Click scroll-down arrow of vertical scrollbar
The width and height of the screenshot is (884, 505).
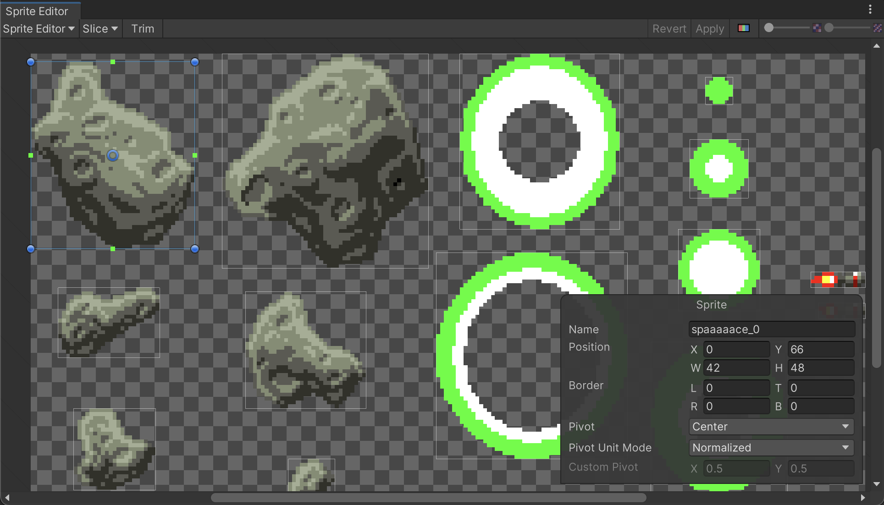pos(876,484)
